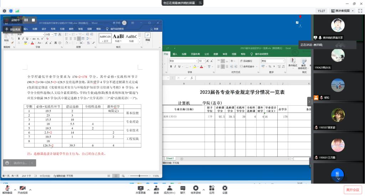Stop recording with the square button

[x=33, y=20]
